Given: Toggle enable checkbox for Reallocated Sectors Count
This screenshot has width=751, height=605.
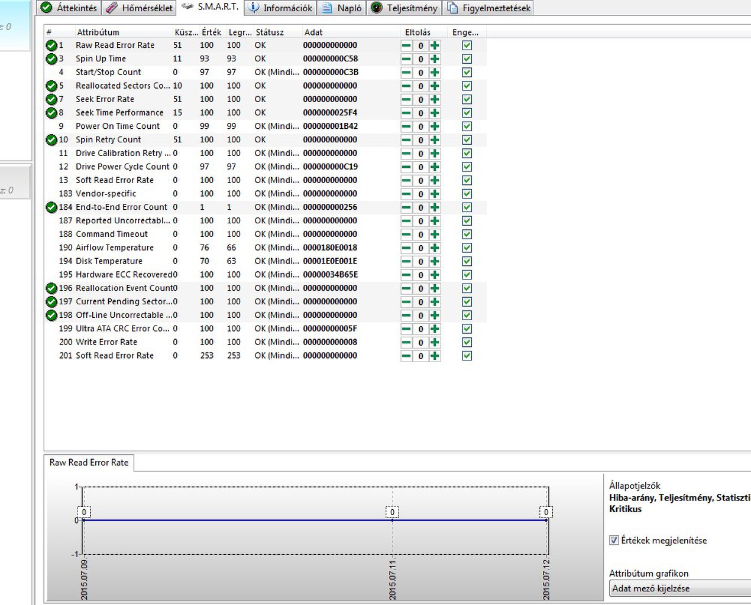Looking at the screenshot, I should pyautogui.click(x=467, y=86).
